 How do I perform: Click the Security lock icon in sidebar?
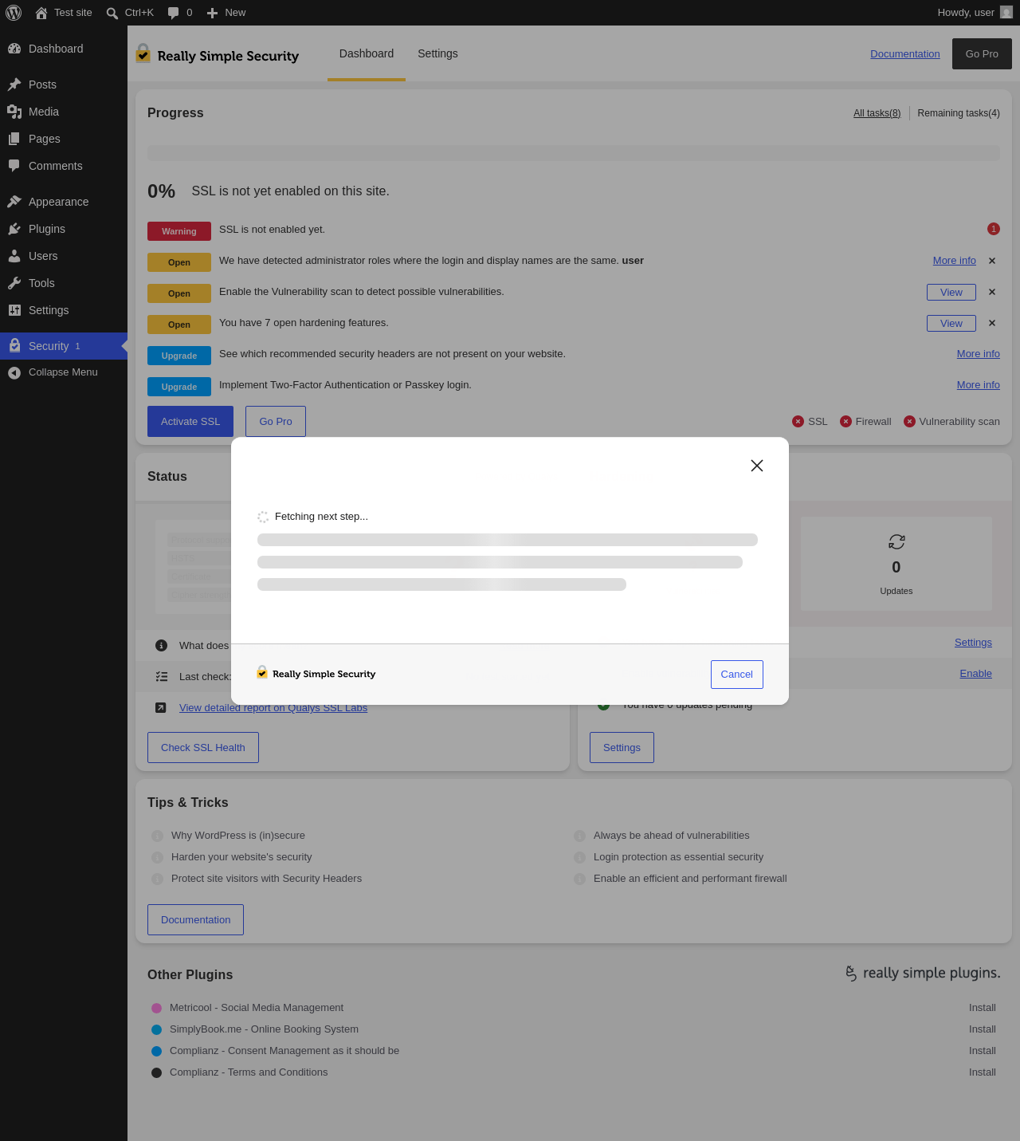pos(14,345)
